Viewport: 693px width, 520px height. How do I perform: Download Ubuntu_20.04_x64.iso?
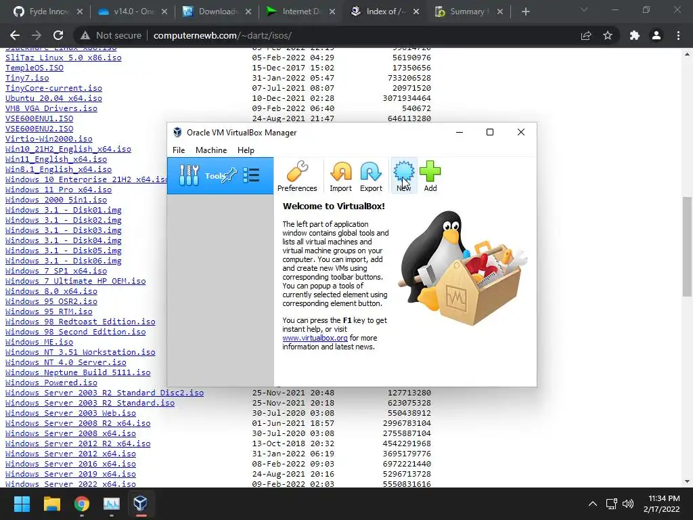[x=53, y=99]
